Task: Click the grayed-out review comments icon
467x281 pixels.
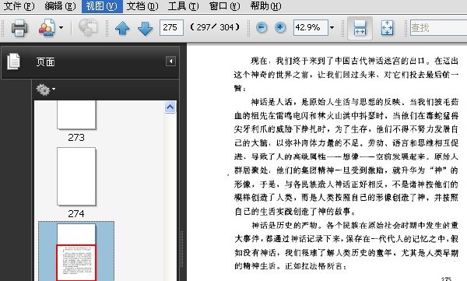Action: pyautogui.click(x=88, y=28)
